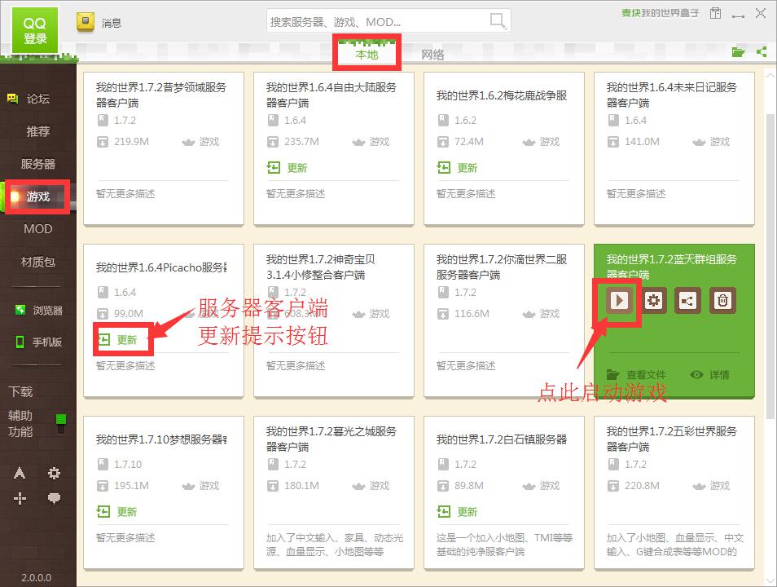Click the download size icon beside 72.4M
The width and height of the screenshot is (777, 587).
[x=442, y=142]
